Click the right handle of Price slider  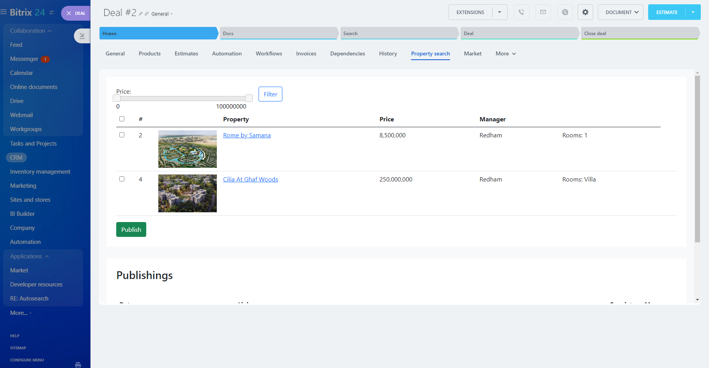(249, 98)
